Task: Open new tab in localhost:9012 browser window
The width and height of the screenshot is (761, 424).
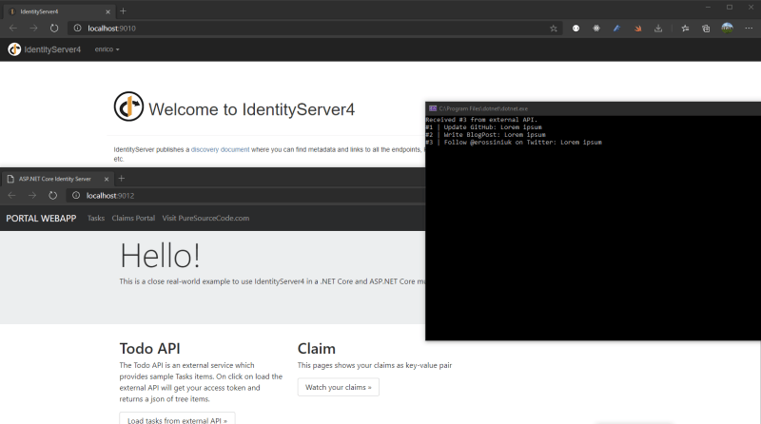Action: [122, 178]
